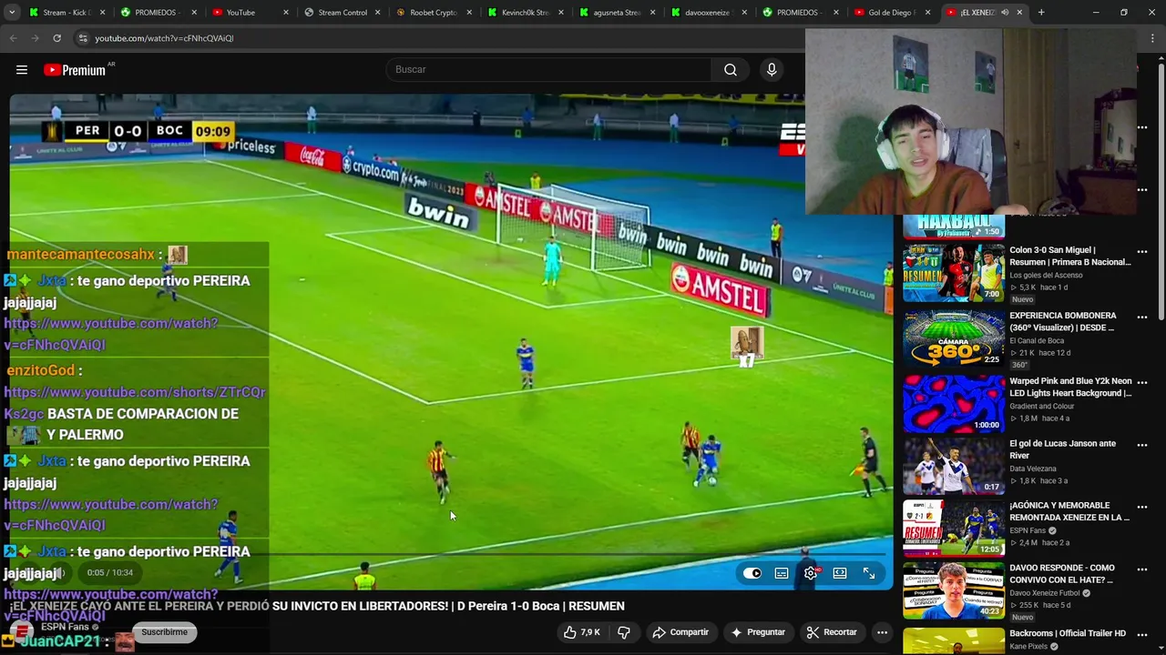The width and height of the screenshot is (1166, 655).
Task: Click the video title ¡EL XENEIZE CAYÓ
Action: coord(317,606)
